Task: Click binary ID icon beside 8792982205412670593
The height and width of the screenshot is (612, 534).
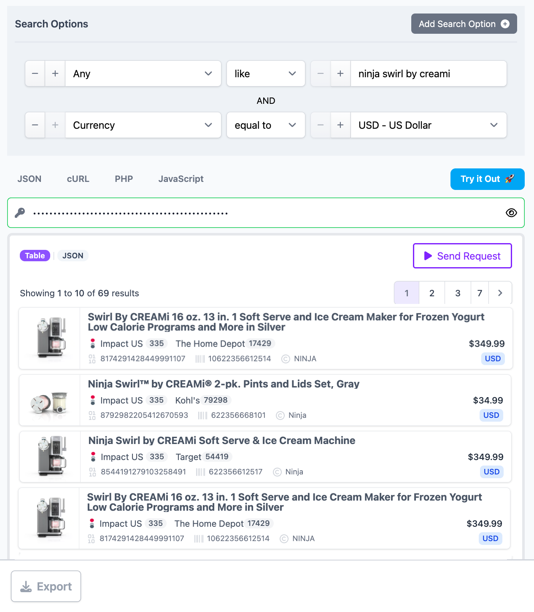Action: point(92,415)
